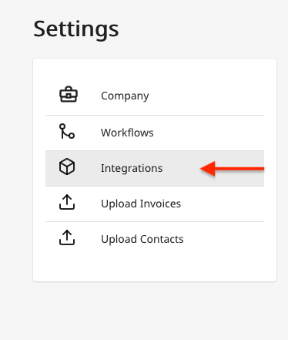The height and width of the screenshot is (340, 288).
Task: Choose Upload Contacts option
Action: [x=155, y=239]
